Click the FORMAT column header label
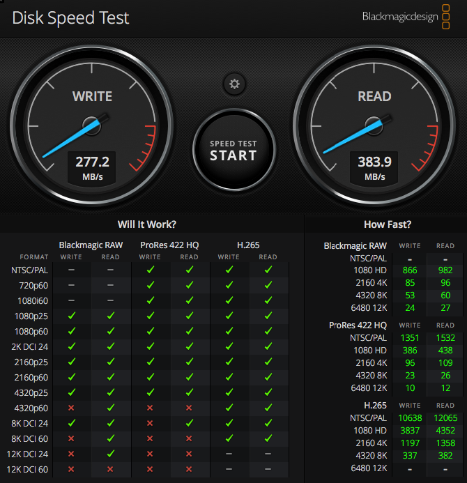 [34, 257]
